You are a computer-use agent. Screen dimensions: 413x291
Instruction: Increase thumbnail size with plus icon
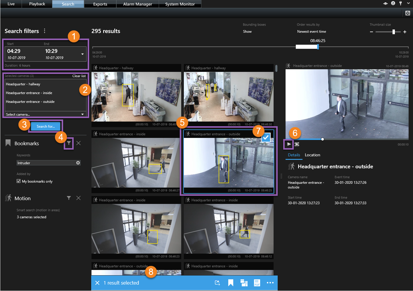(405, 32)
